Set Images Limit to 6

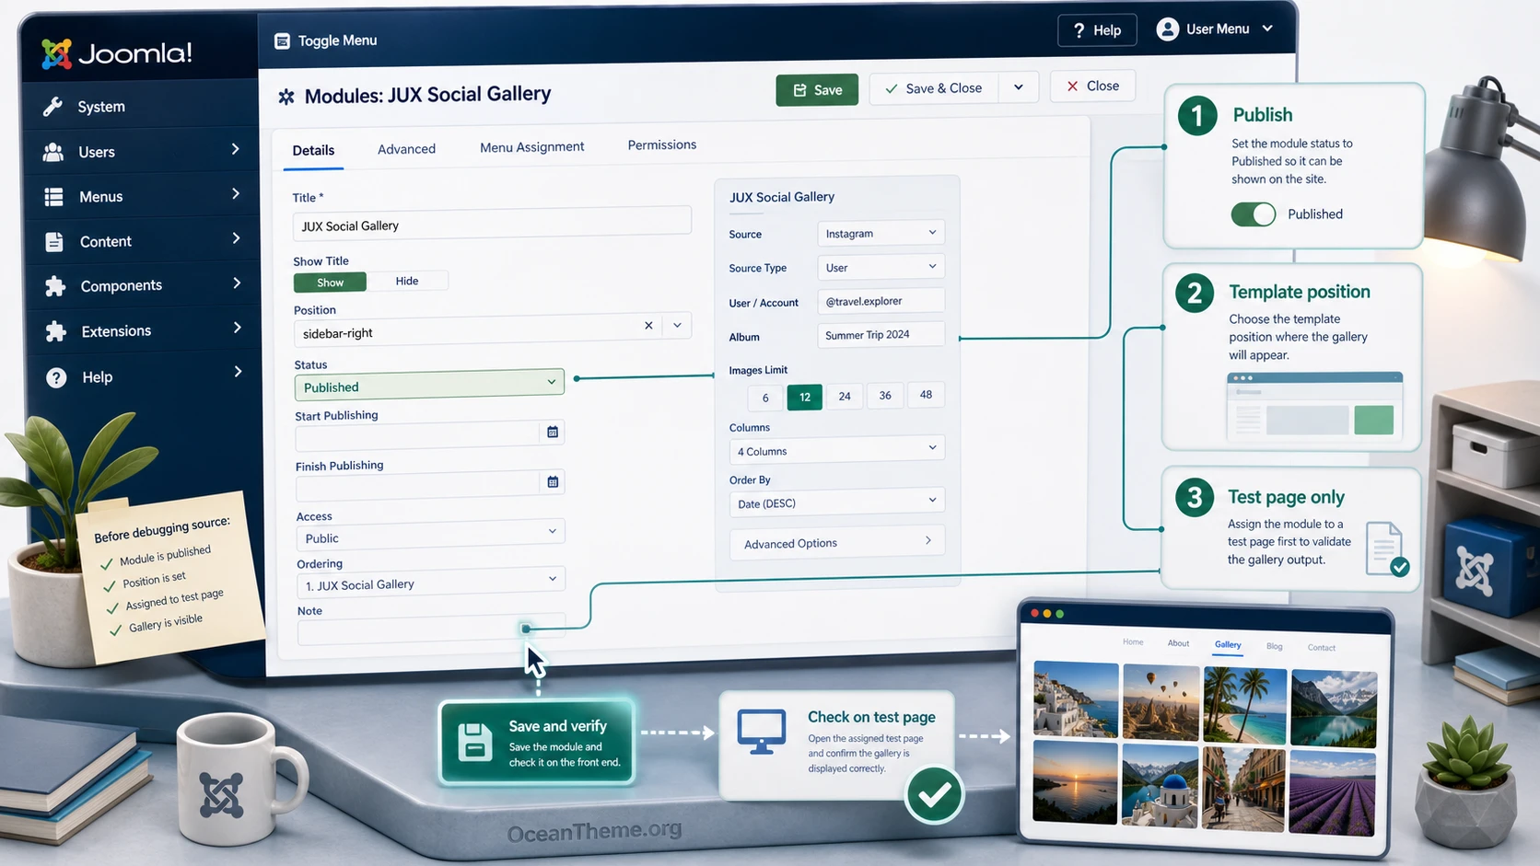tap(765, 398)
